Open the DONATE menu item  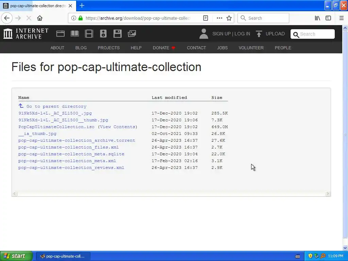pyautogui.click(x=164, y=48)
